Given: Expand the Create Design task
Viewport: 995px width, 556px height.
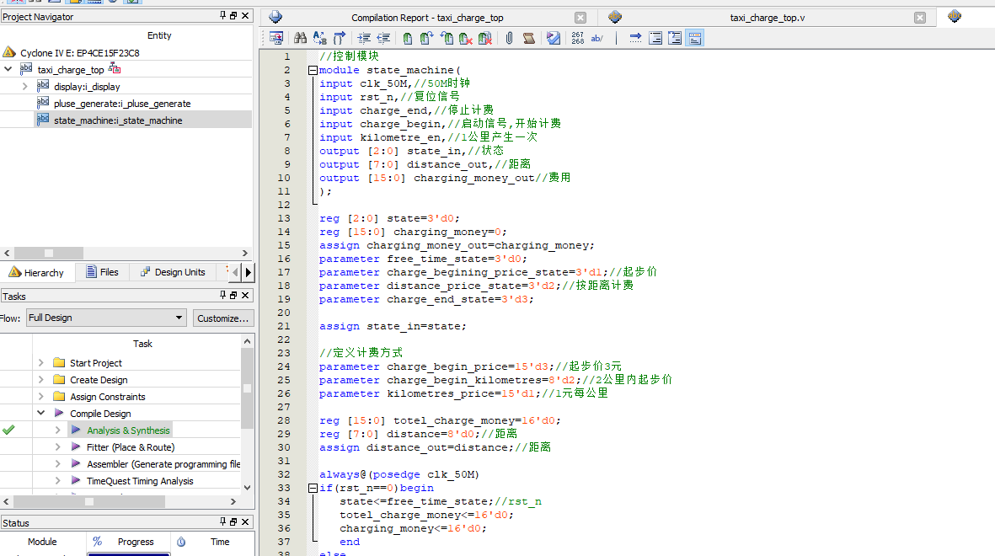Looking at the screenshot, I should click(x=41, y=380).
